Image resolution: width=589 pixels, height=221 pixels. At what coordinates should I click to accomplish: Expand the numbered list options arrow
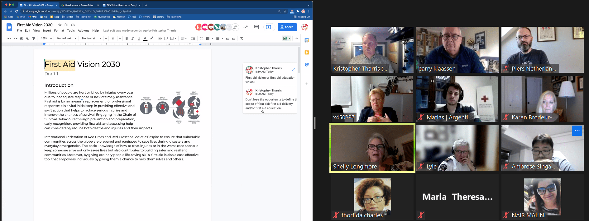click(222, 39)
